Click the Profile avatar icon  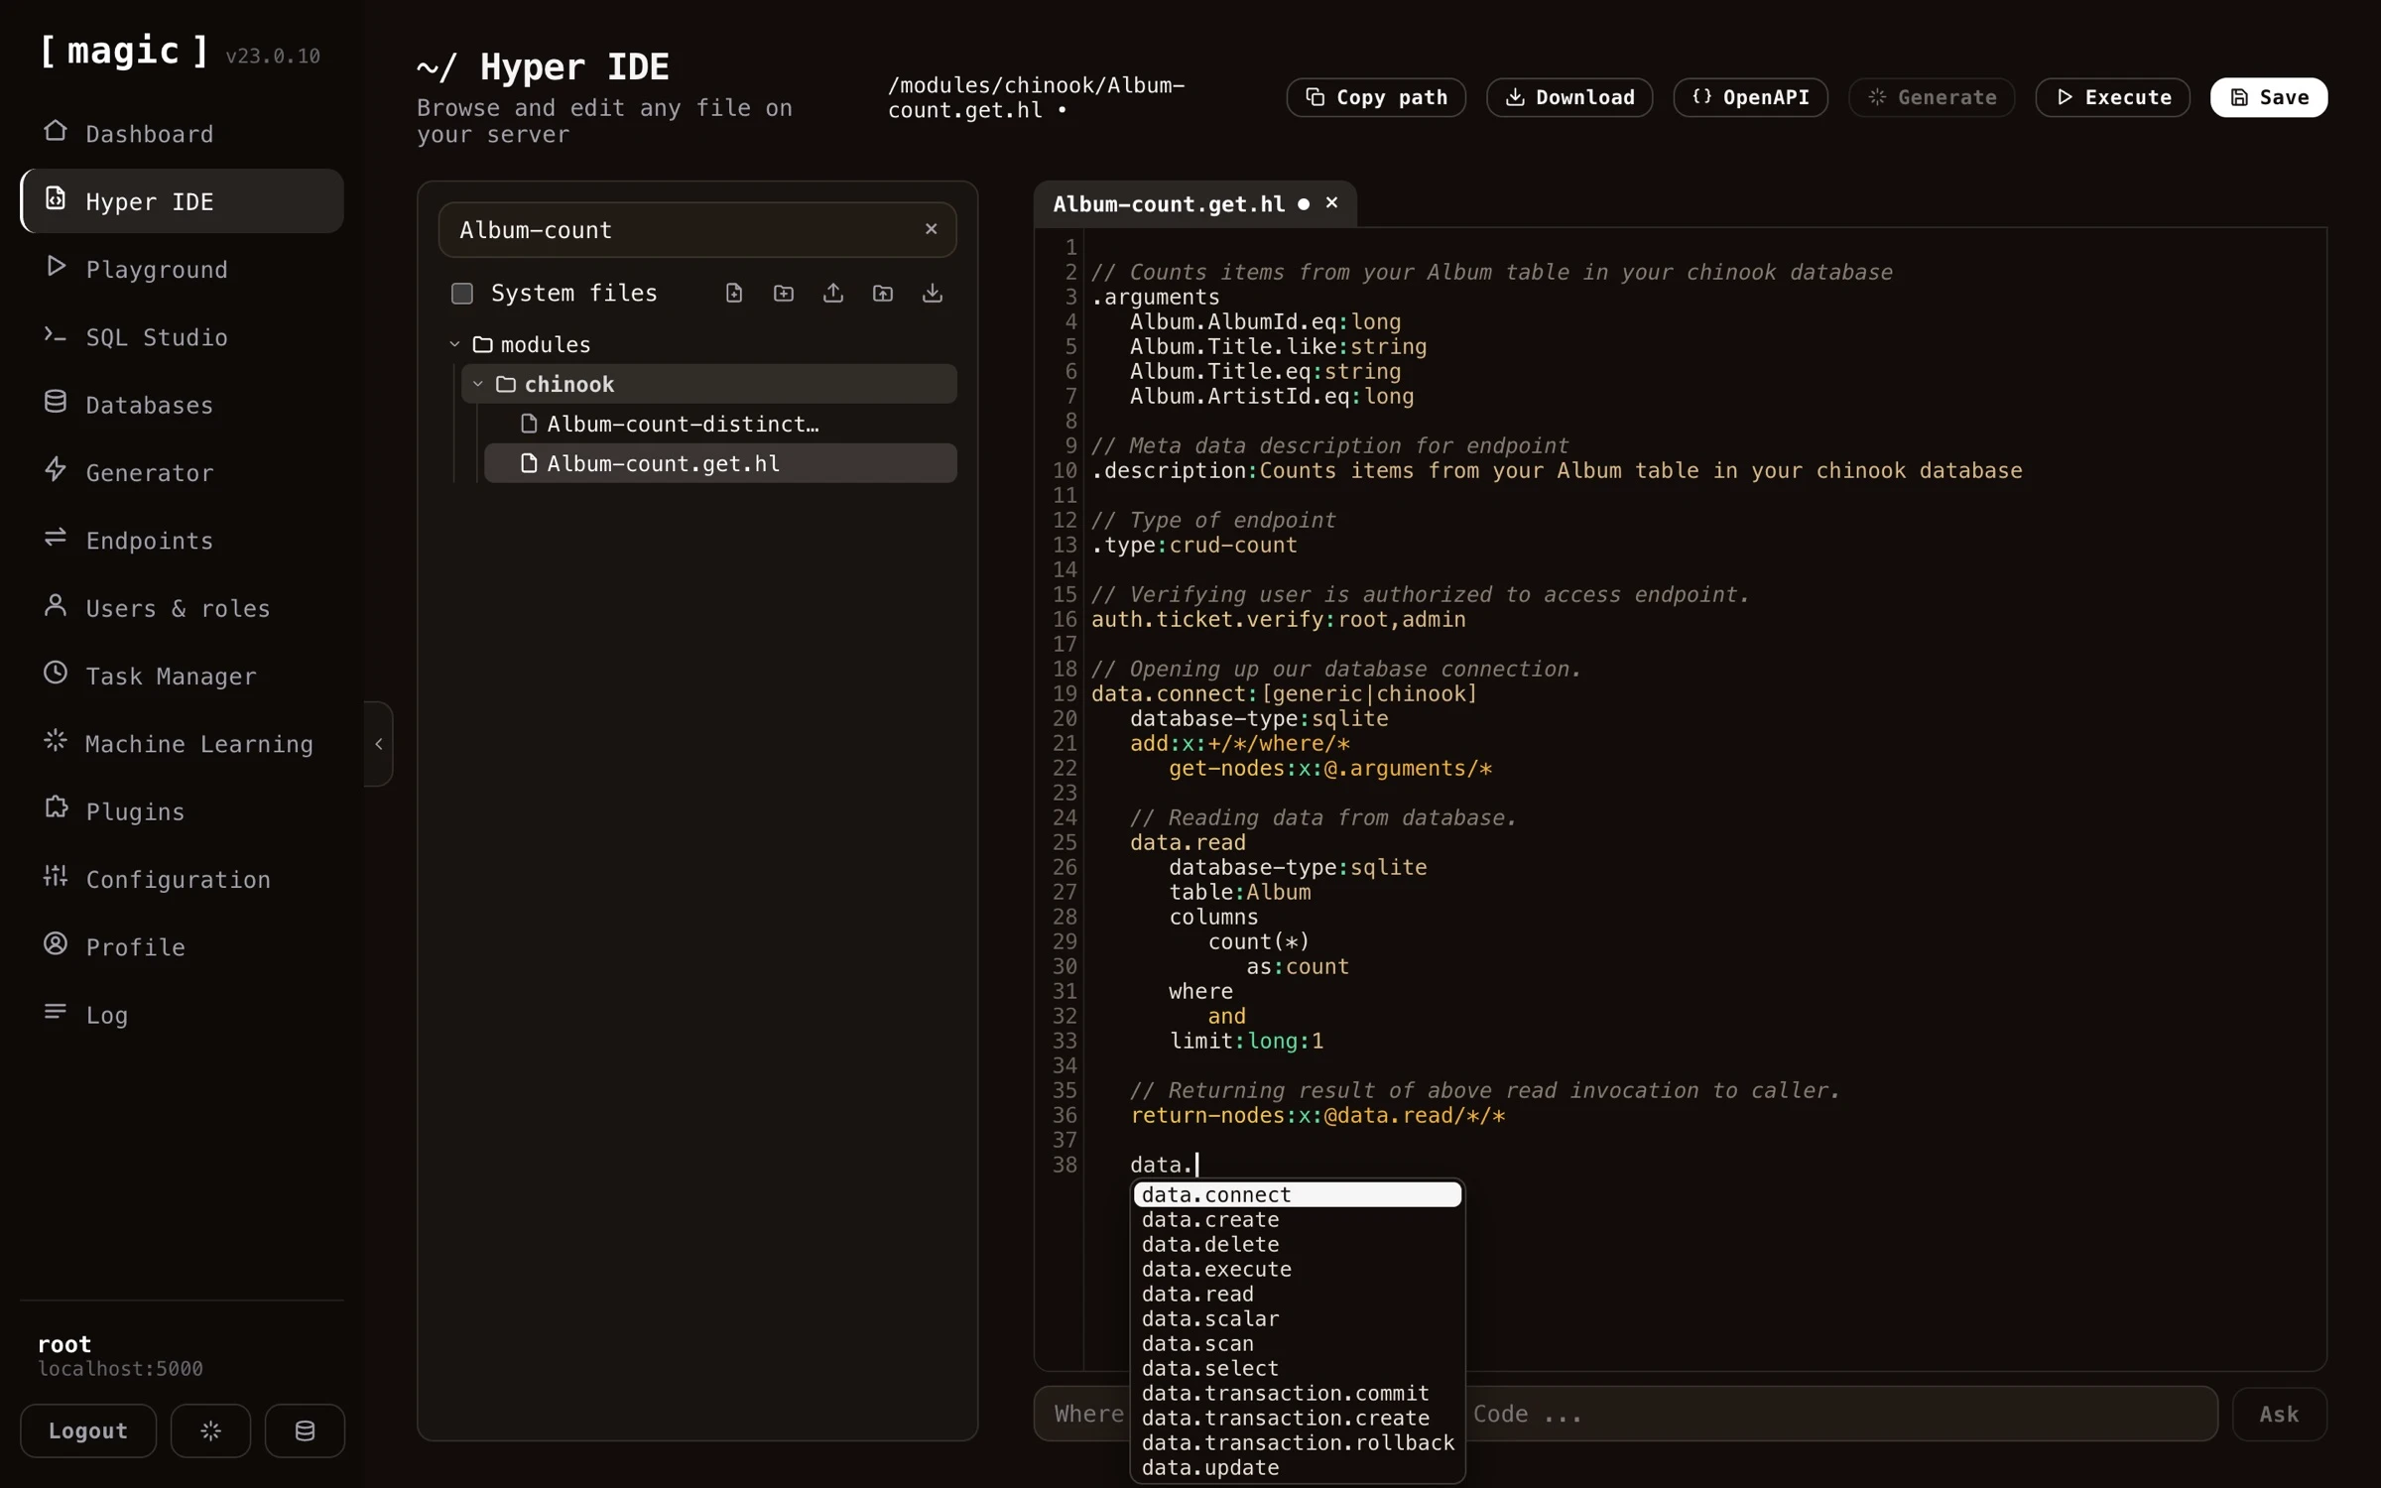pyautogui.click(x=56, y=944)
